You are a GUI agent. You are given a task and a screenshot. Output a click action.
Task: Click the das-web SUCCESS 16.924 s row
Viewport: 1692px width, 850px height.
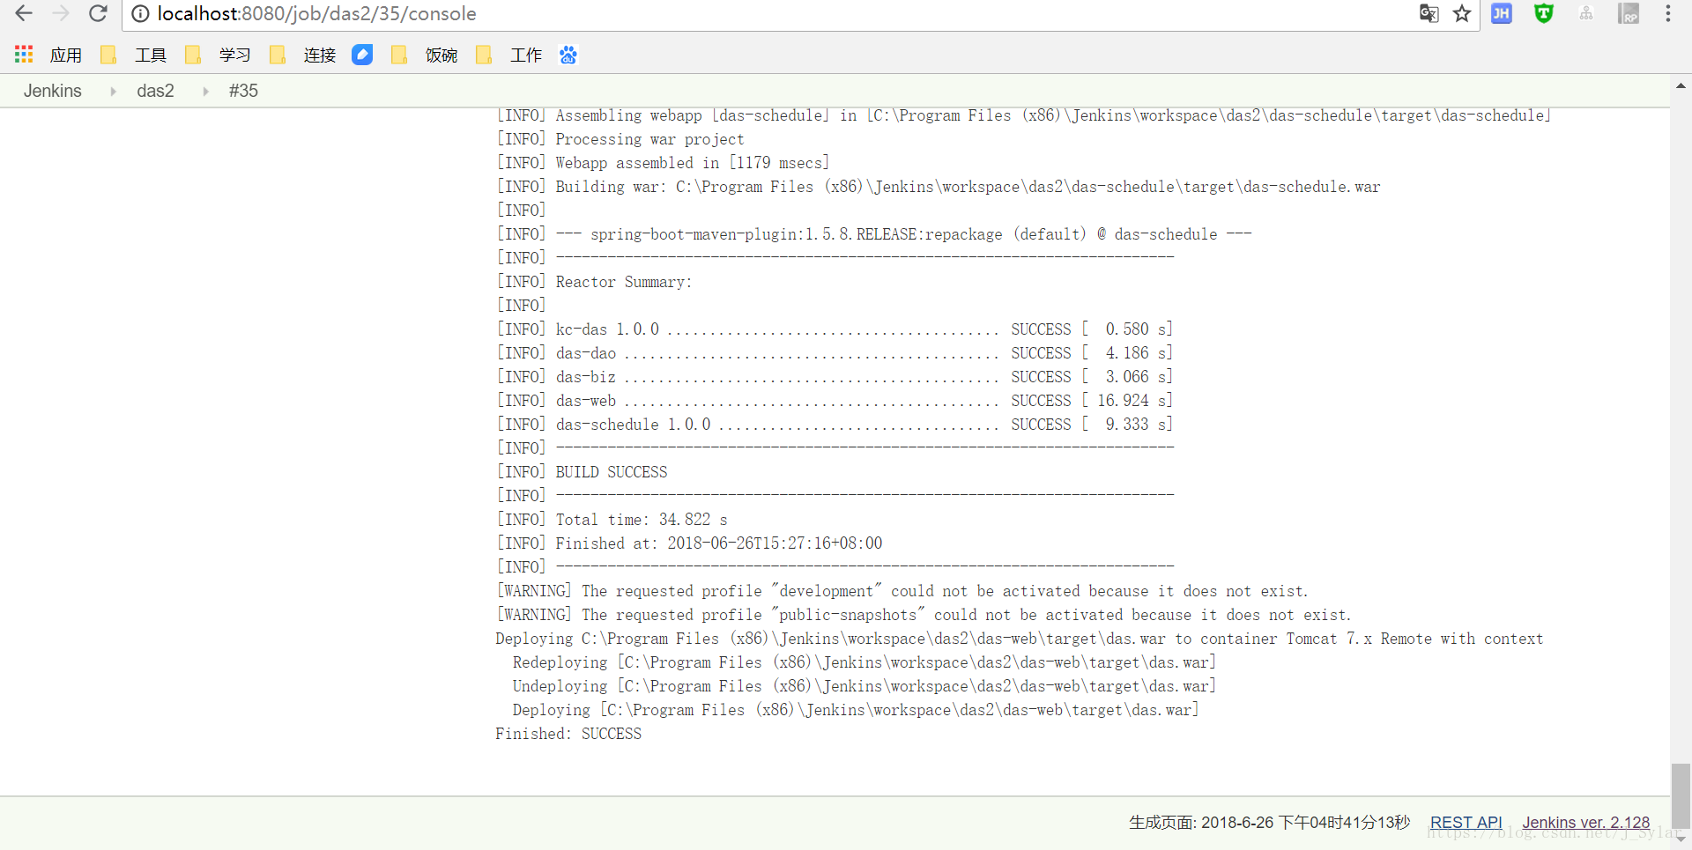pos(835,401)
